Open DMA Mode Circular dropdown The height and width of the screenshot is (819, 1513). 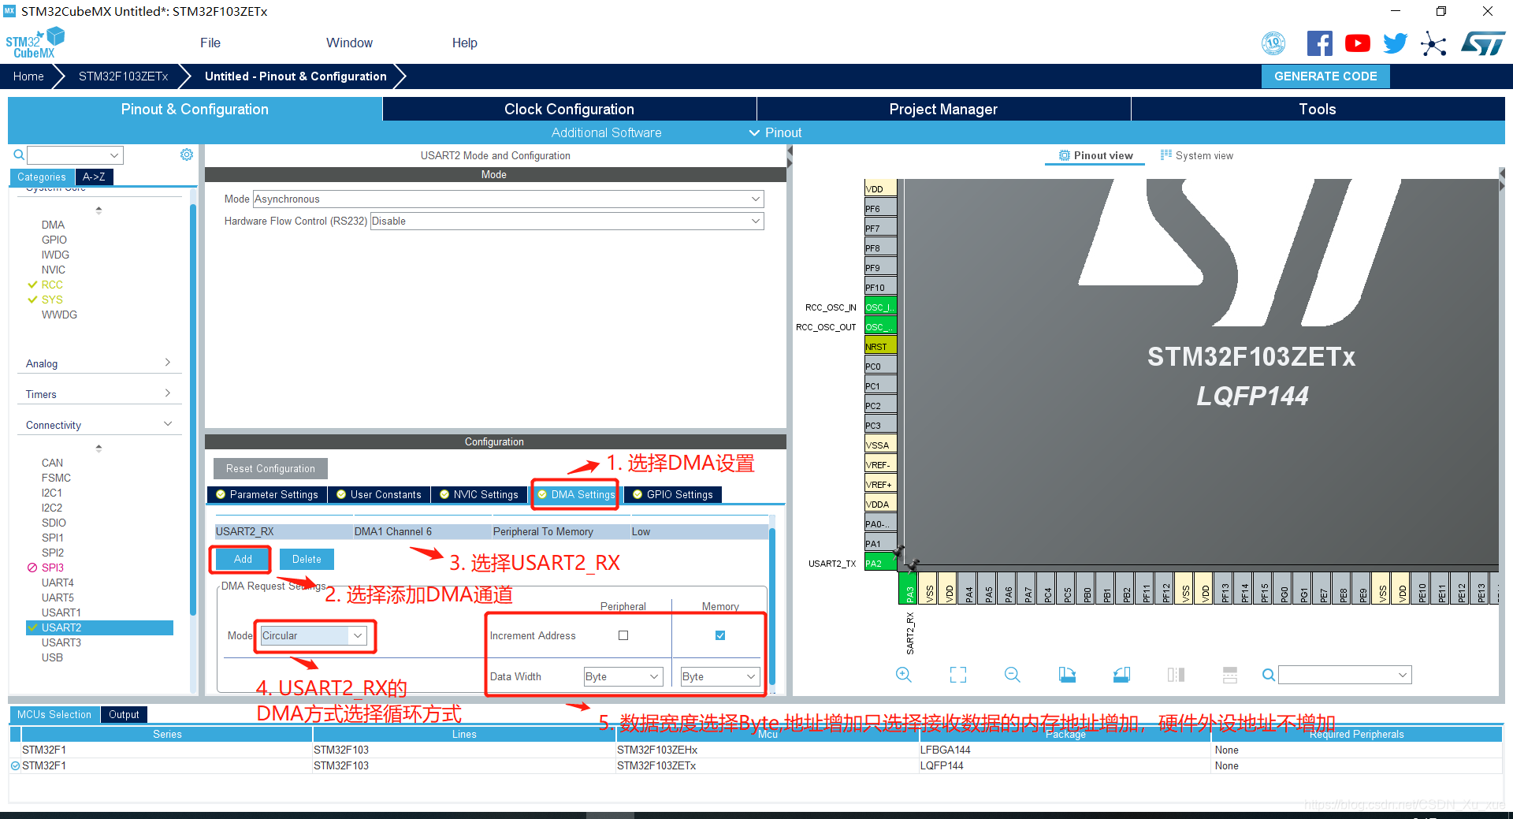[x=314, y=635]
